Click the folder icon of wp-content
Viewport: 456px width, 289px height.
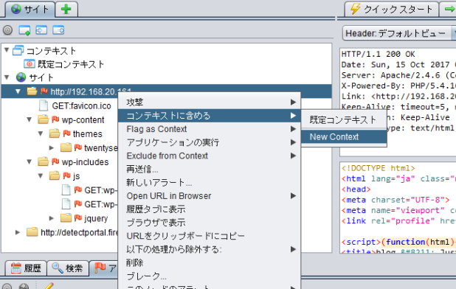point(43,119)
